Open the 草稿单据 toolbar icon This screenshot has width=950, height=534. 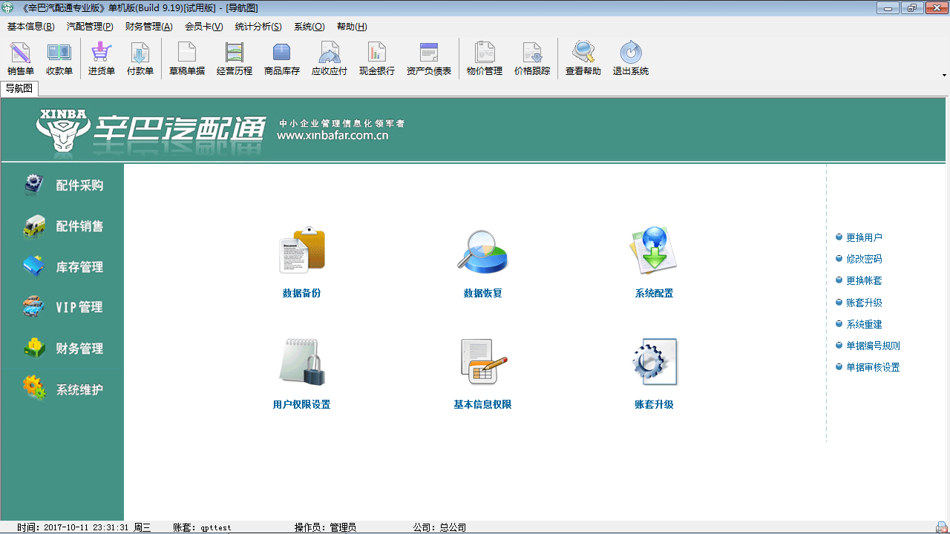(187, 59)
